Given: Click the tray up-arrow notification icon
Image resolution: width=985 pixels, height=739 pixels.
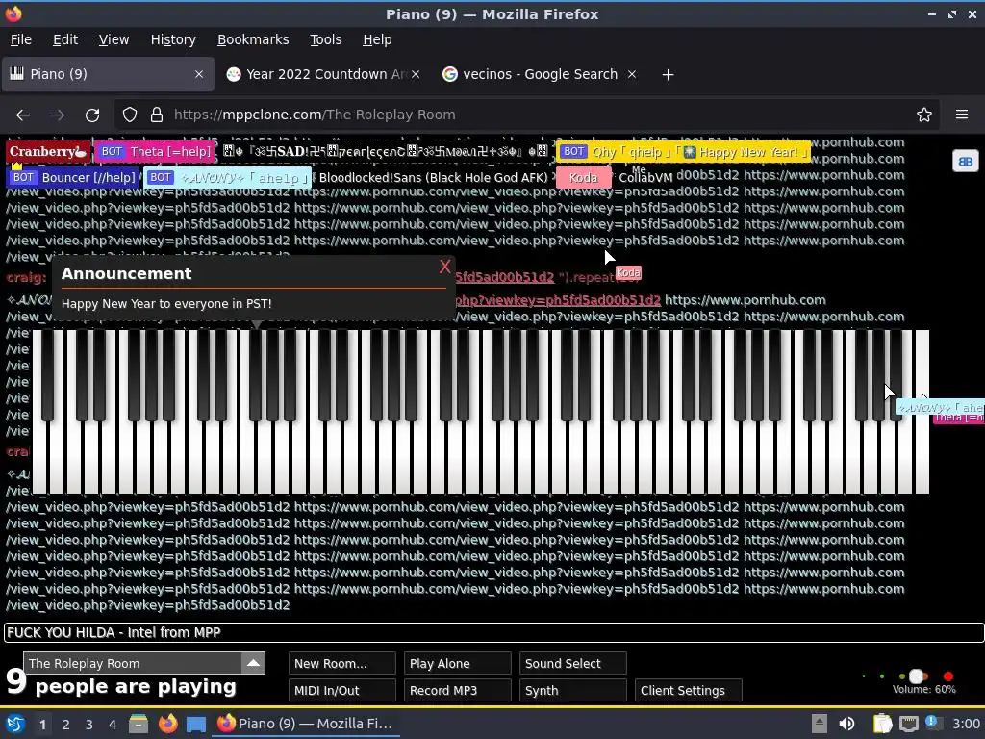Looking at the screenshot, I should click(820, 724).
